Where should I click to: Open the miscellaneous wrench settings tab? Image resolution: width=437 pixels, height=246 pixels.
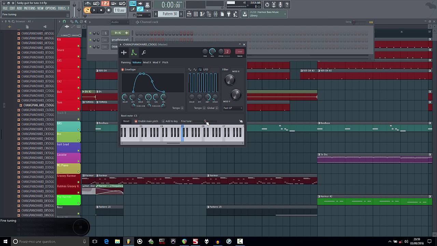pyautogui.click(x=144, y=53)
